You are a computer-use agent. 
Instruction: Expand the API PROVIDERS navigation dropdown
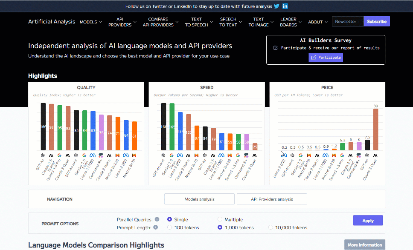pos(122,22)
